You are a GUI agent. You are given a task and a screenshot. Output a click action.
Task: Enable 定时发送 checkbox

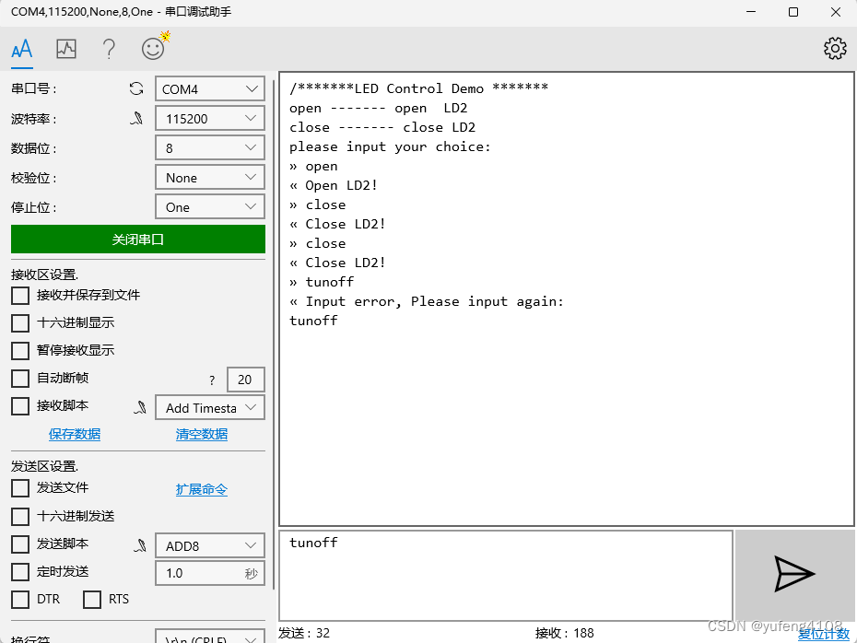20,572
